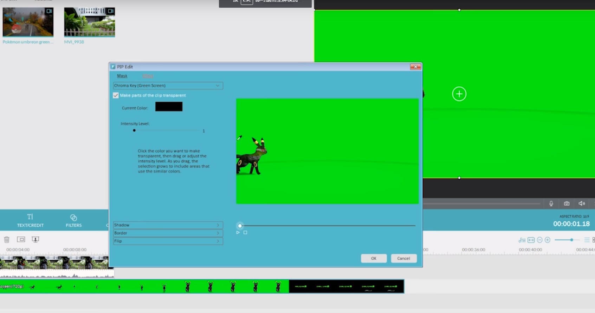This screenshot has width=595, height=313.
Task: Click the green screen presenter icon above the timeline
Action: 35,239
